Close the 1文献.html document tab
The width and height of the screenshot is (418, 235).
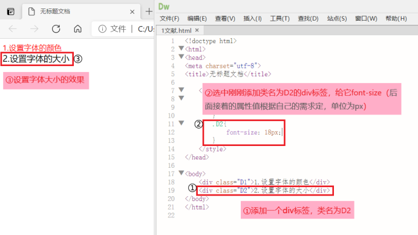pyautogui.click(x=197, y=30)
